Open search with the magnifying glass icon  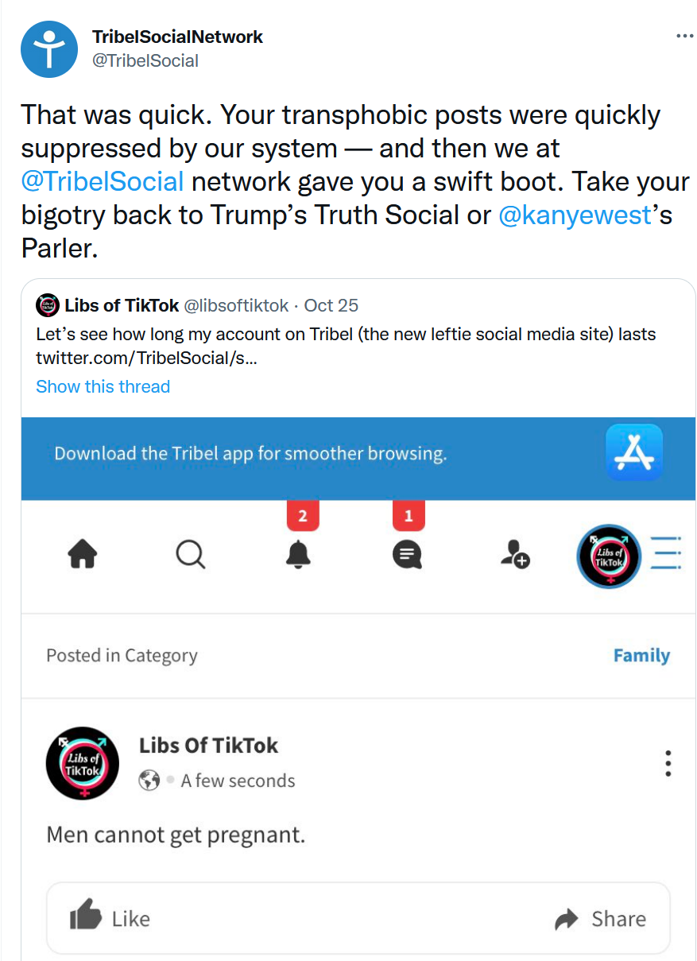click(x=190, y=554)
